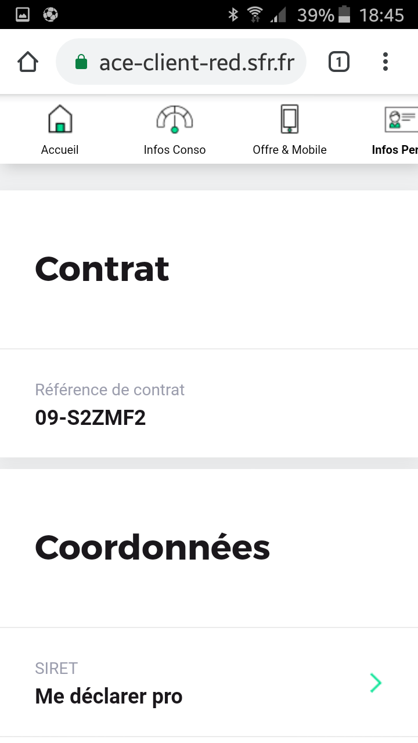Image resolution: width=418 pixels, height=743 pixels.
Task: Tap the Accueil house icon
Action: coord(60,120)
